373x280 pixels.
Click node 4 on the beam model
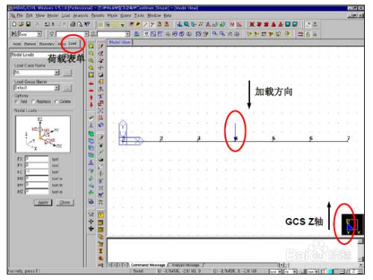[x=236, y=141]
